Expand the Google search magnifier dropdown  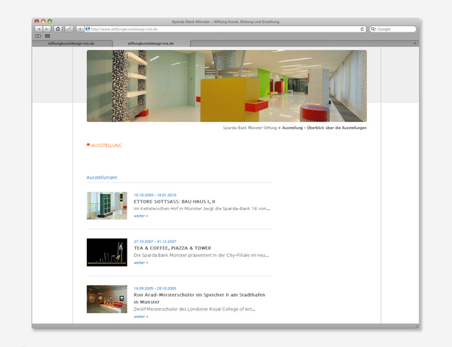[x=374, y=29]
